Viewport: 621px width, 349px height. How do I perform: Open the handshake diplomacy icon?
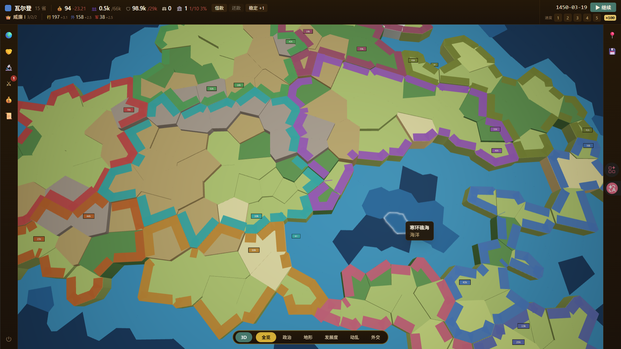click(9, 51)
